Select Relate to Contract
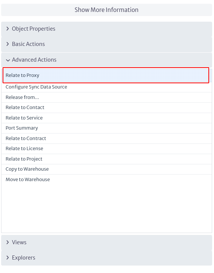This screenshot has height=273, width=214. pos(106,139)
